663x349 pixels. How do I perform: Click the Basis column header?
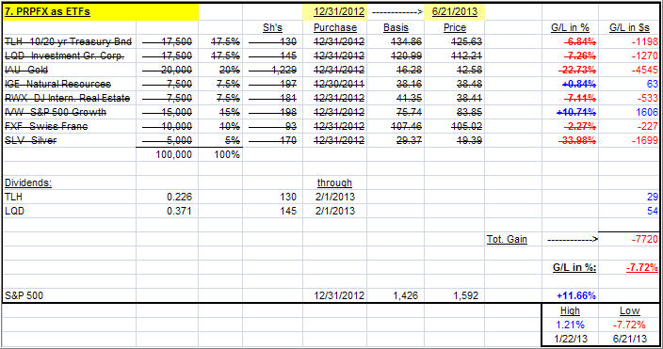click(x=396, y=28)
